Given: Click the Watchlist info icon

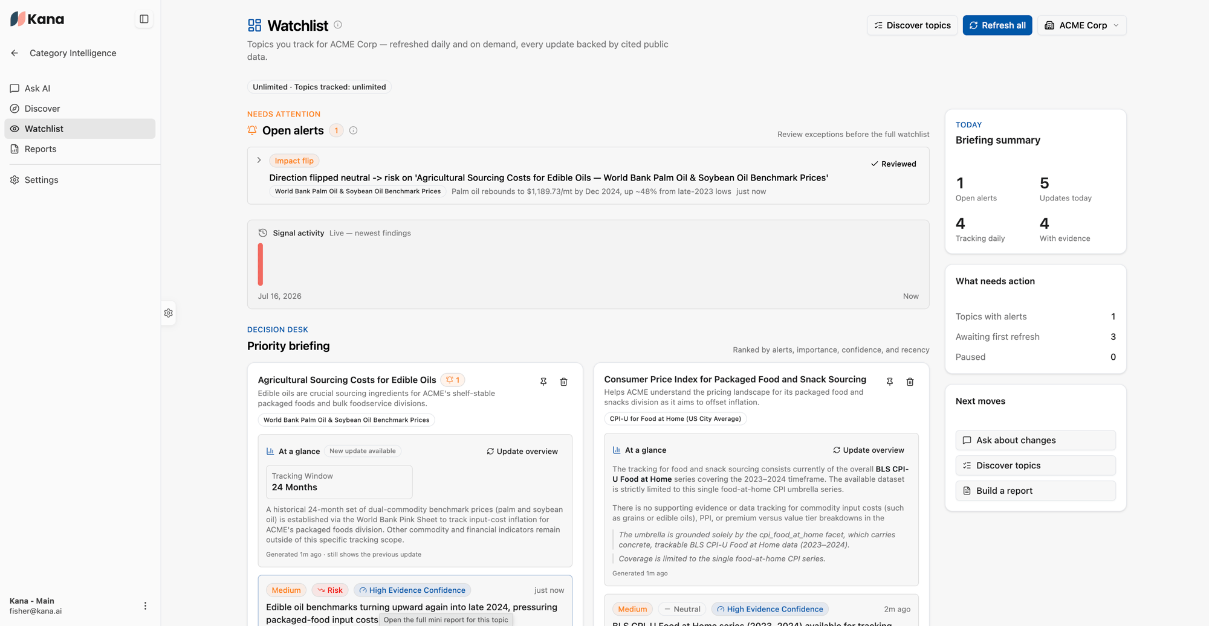Looking at the screenshot, I should coord(338,25).
